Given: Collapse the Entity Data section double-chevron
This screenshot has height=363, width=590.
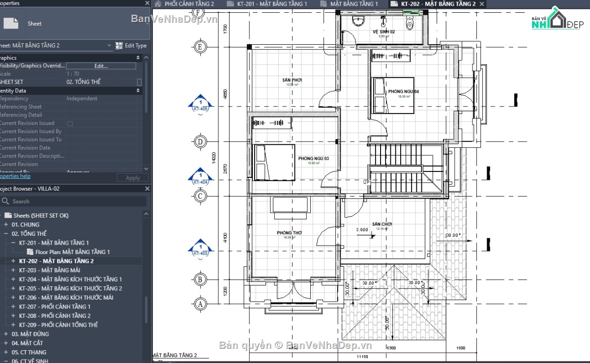Looking at the screenshot, I should (138, 90).
